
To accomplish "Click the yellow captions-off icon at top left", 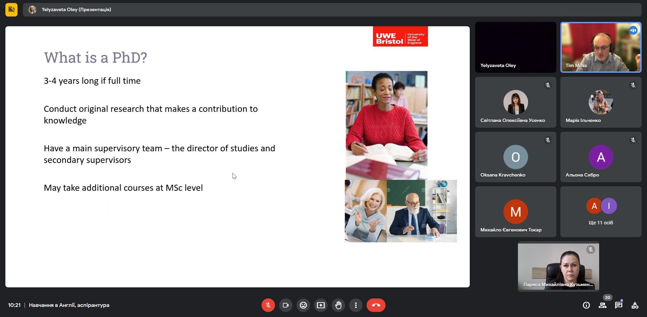I will click(x=11, y=9).
